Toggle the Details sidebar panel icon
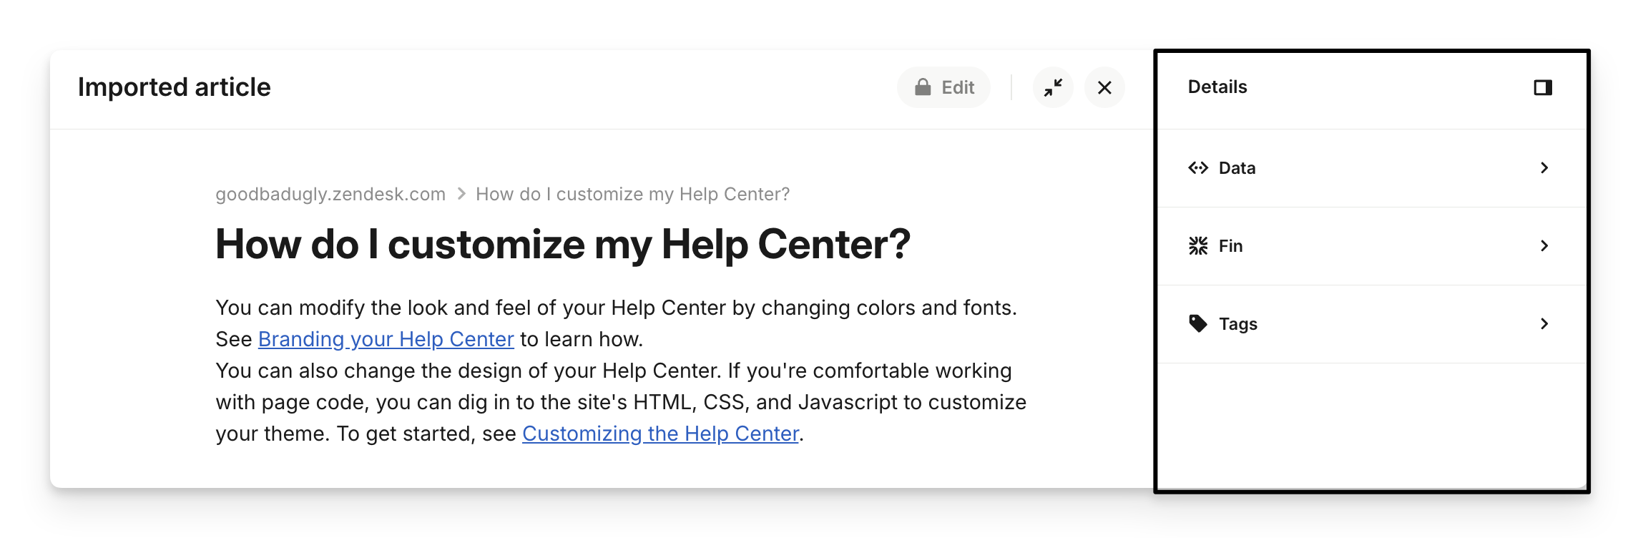 coord(1543,87)
